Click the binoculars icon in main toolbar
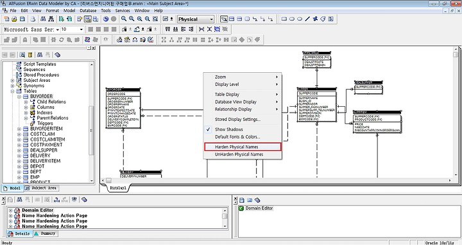Image resolution: width=462 pixels, height=245 pixels. click(x=43, y=19)
